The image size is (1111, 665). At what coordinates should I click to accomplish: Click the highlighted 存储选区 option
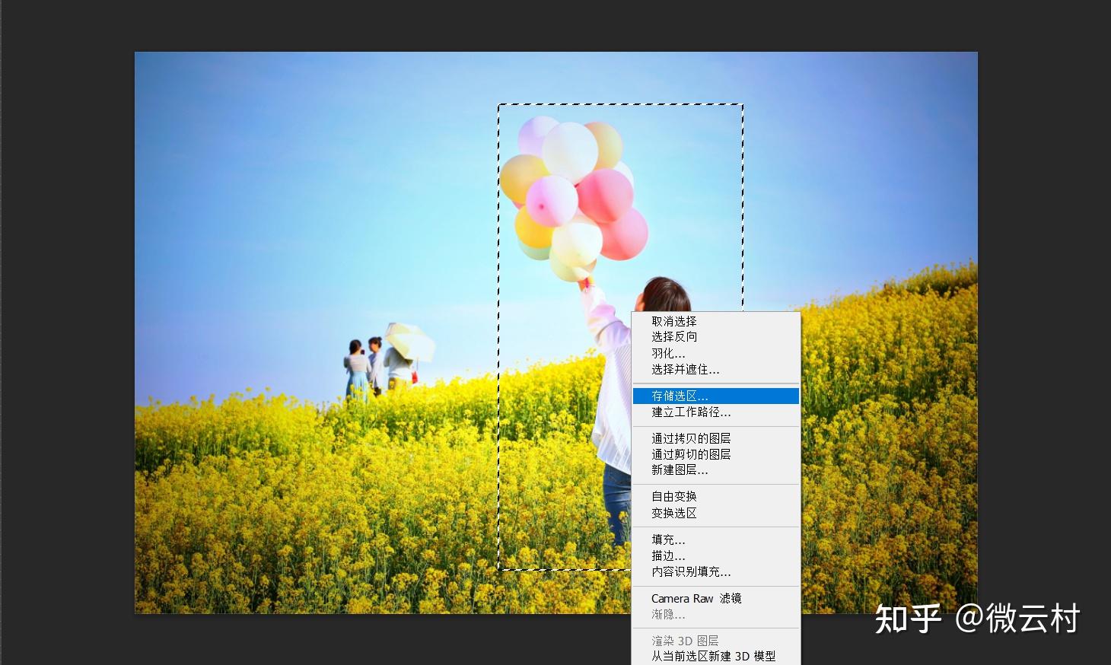click(x=679, y=396)
